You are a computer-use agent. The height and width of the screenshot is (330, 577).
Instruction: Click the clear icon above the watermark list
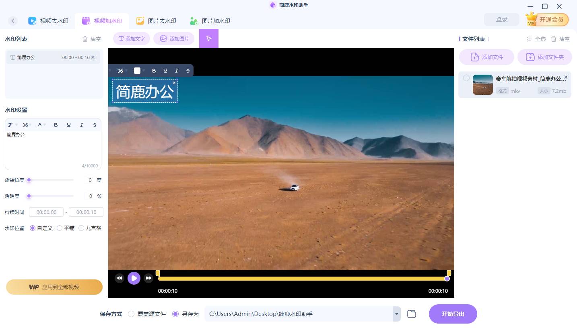point(85,39)
